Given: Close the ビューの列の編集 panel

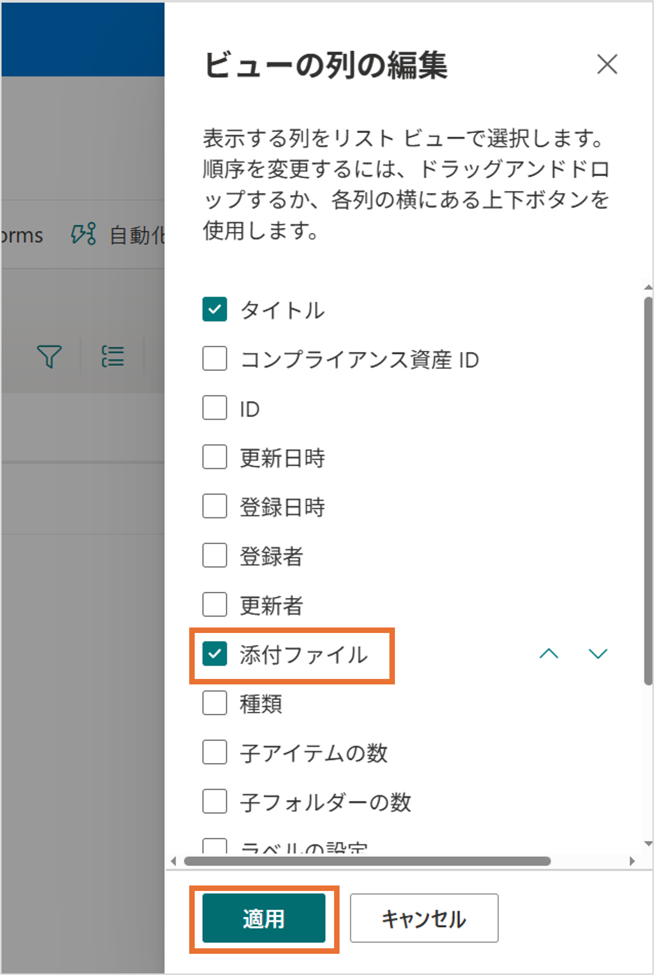Looking at the screenshot, I should point(607,65).
